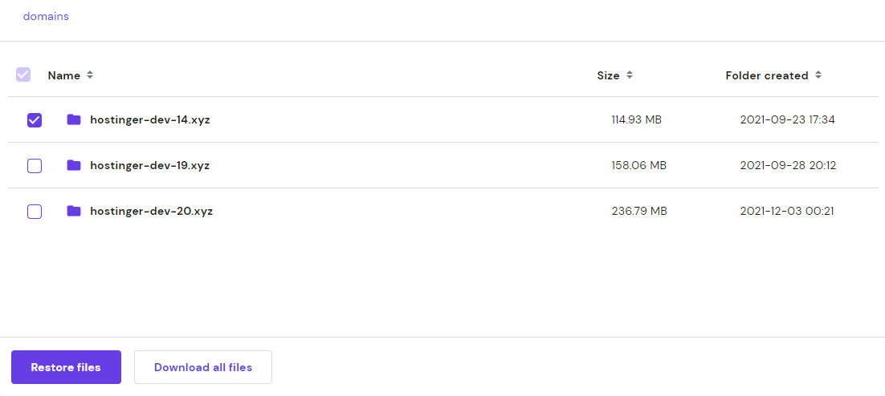Viewport: 885px width, 396px height.
Task: Sort by the Name column header
Action: tap(64, 75)
